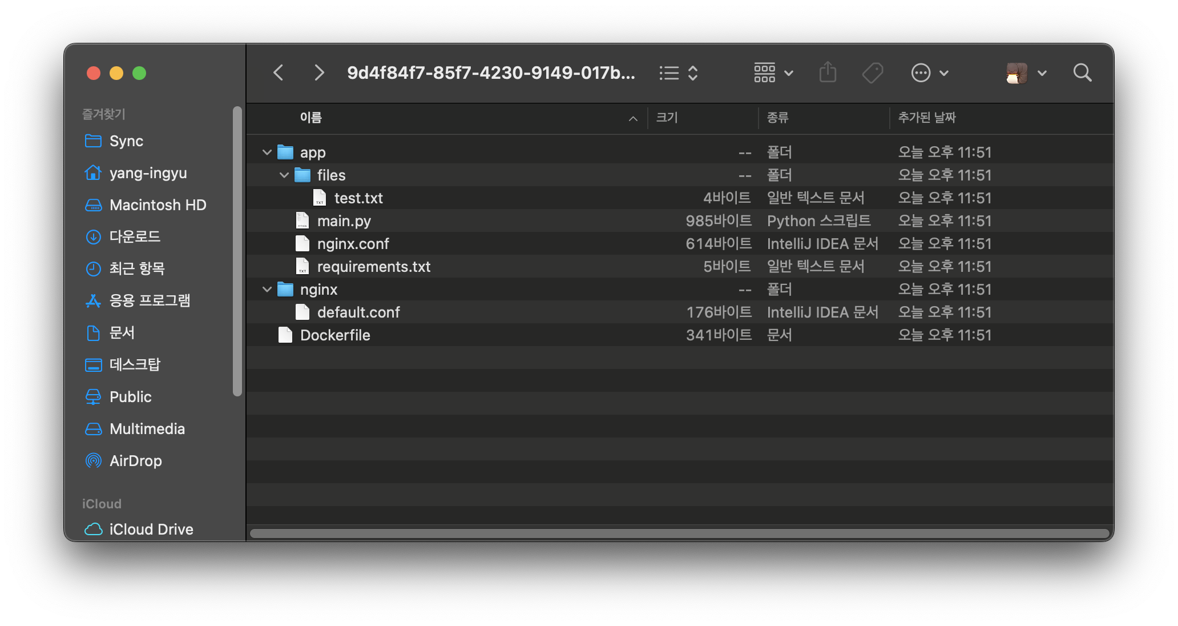
Task: Click the Tags icon in the toolbar
Action: click(x=872, y=73)
